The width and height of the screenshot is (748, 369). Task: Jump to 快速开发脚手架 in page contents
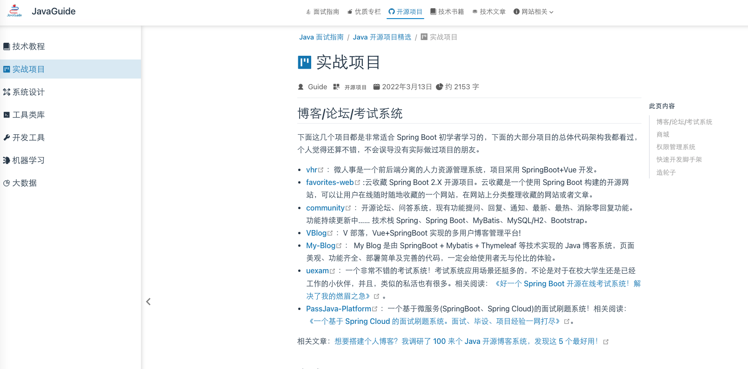tap(679, 159)
